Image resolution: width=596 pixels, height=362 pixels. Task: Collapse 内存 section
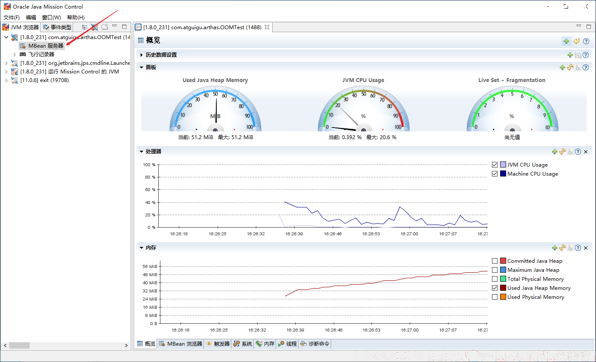click(x=141, y=248)
